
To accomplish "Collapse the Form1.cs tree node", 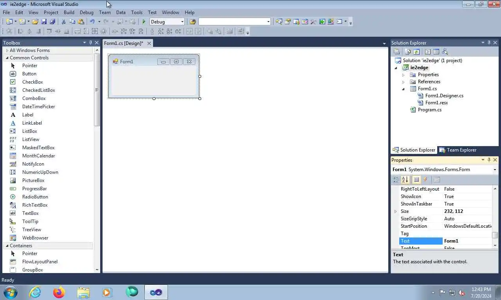I will click(x=403, y=89).
